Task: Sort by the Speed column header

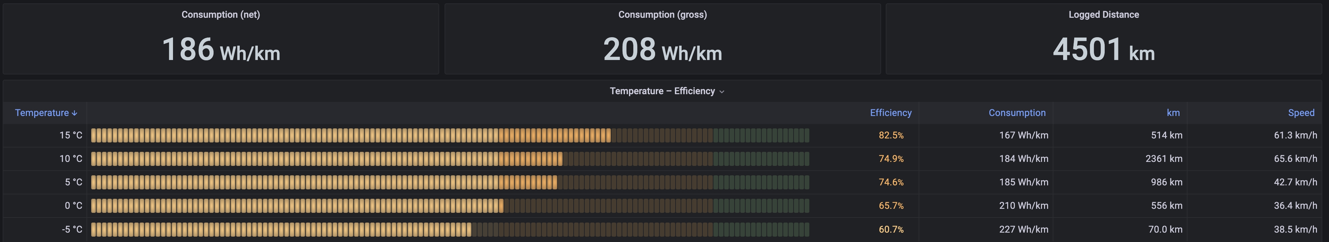Action: click(x=1301, y=113)
